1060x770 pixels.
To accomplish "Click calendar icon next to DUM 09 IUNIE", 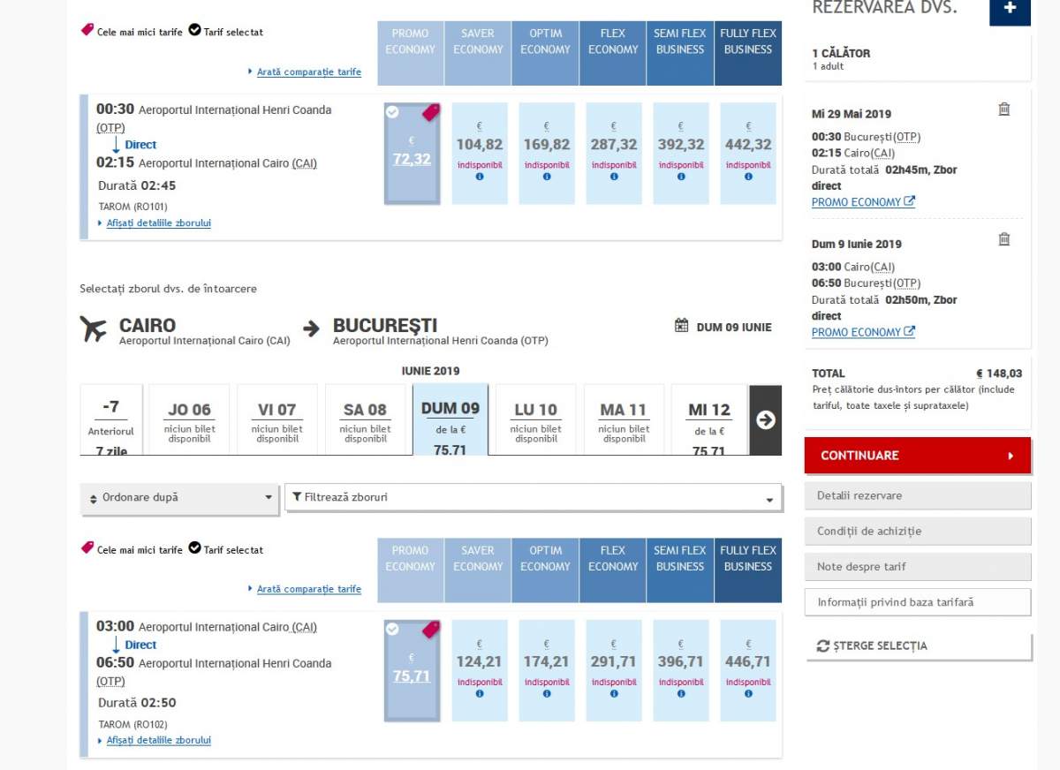I will pos(681,326).
